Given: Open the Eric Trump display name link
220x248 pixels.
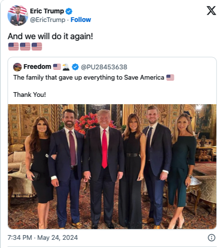Looking at the screenshot, I should (x=47, y=11).
